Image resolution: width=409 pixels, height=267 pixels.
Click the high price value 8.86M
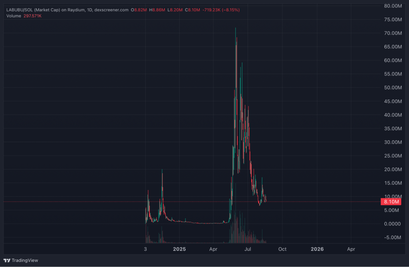(158, 10)
